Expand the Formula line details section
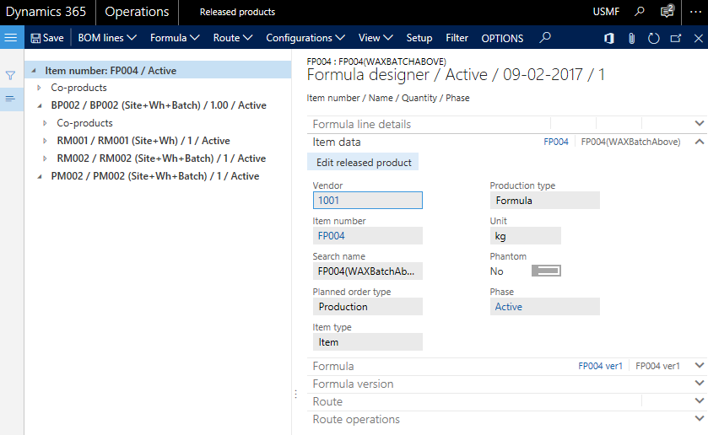 point(699,123)
